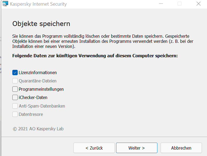Click the Programmeinstellungen label text
The image size is (207, 156).
pos(41,89)
